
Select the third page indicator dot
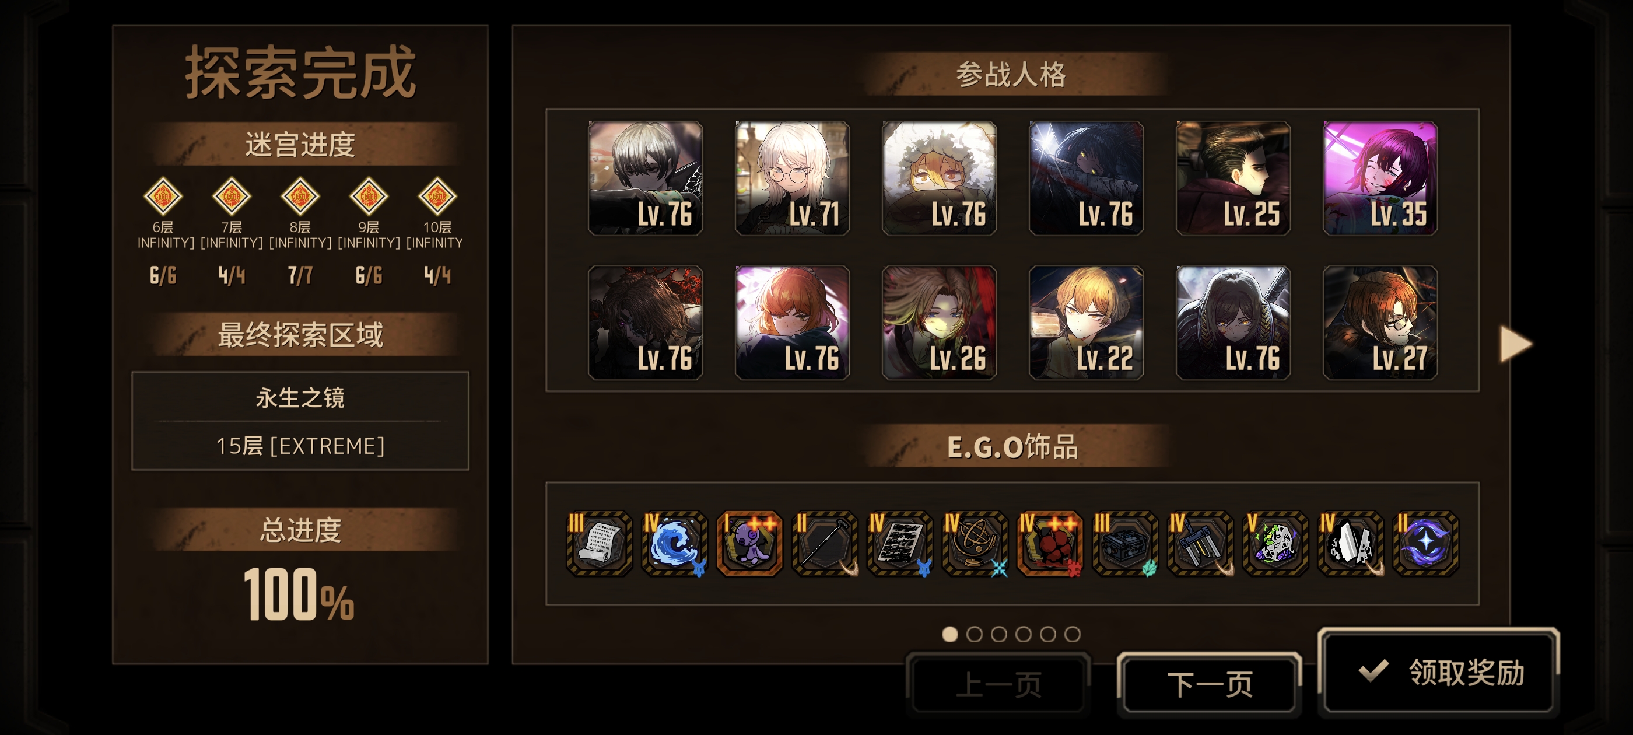[x=999, y=633]
